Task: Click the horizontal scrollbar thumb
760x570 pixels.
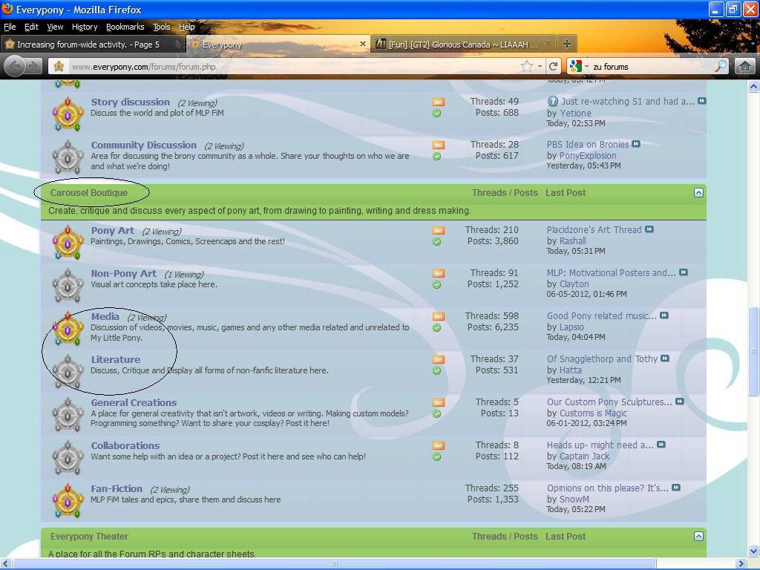Action: 333,564
